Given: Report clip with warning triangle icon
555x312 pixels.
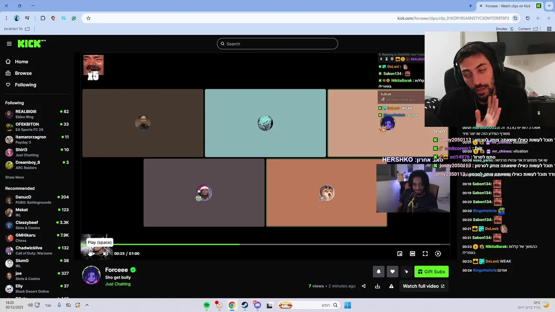Looking at the screenshot, I should pos(391,286).
